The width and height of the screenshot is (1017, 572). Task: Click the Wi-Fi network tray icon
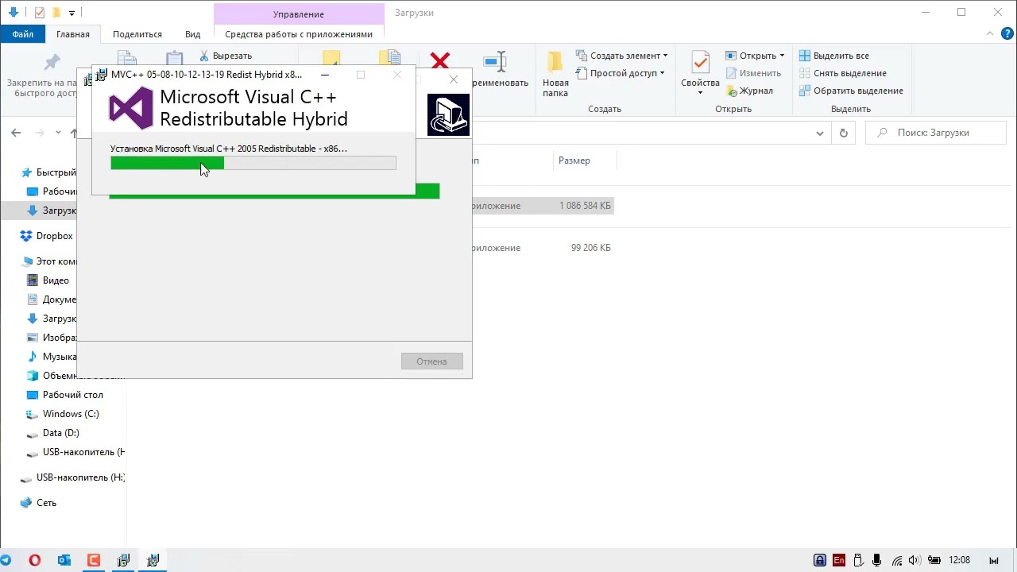[x=896, y=560]
